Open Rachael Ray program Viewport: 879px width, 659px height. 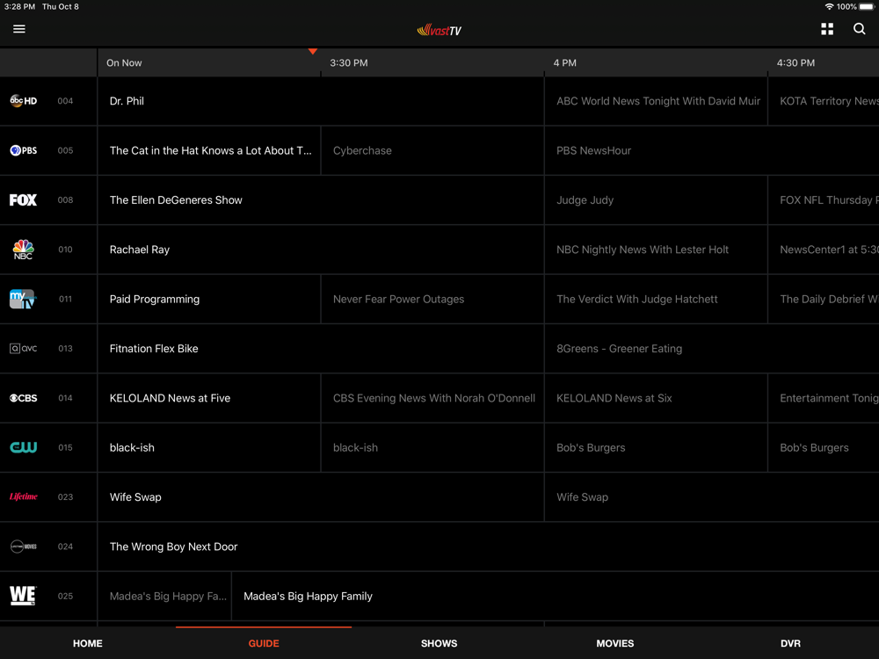(321, 250)
